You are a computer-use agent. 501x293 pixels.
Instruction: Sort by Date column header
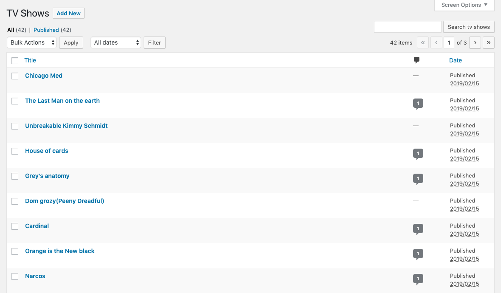[455, 60]
